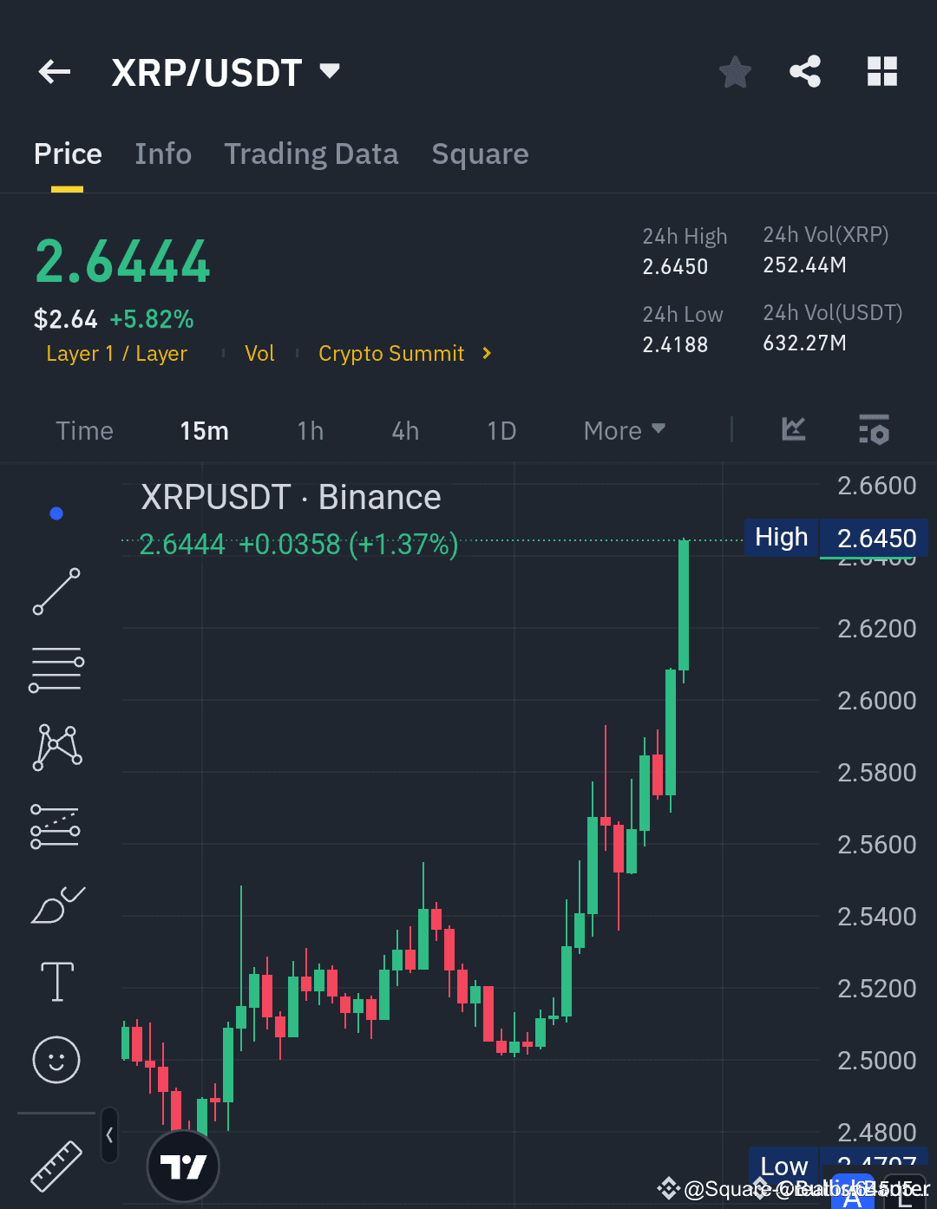Open the emoji sticker tool
Image resolution: width=937 pixels, height=1209 pixels.
click(56, 1060)
